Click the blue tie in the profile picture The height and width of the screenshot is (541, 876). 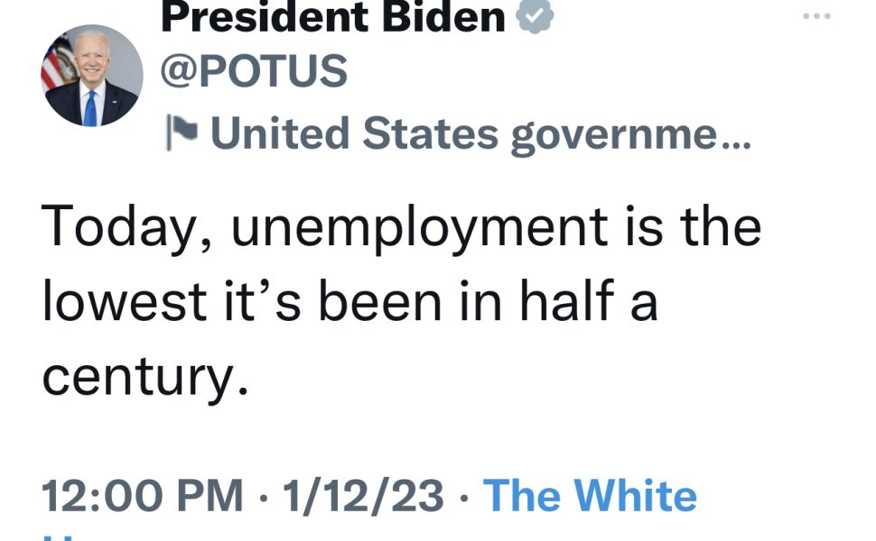[90, 109]
